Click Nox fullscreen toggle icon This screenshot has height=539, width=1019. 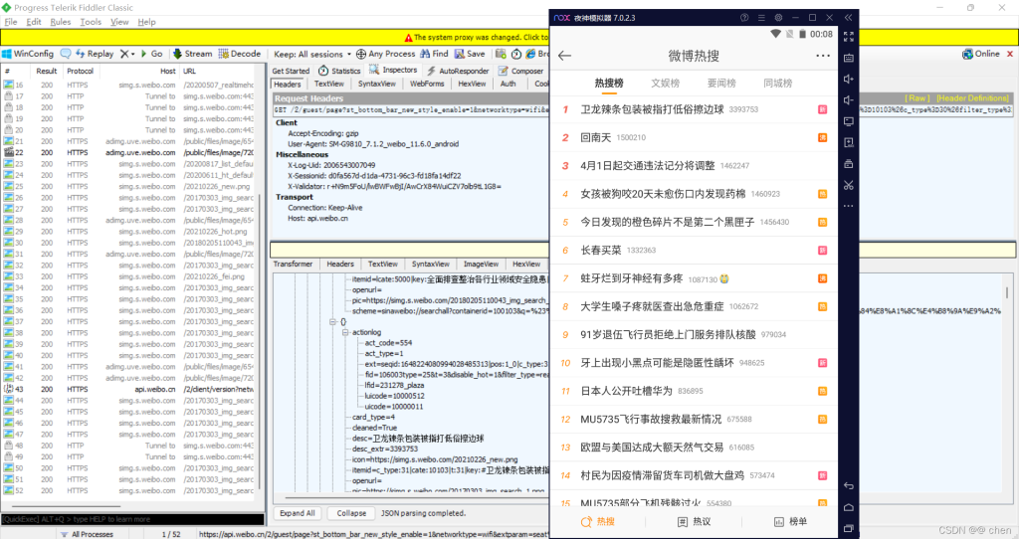tap(848, 37)
